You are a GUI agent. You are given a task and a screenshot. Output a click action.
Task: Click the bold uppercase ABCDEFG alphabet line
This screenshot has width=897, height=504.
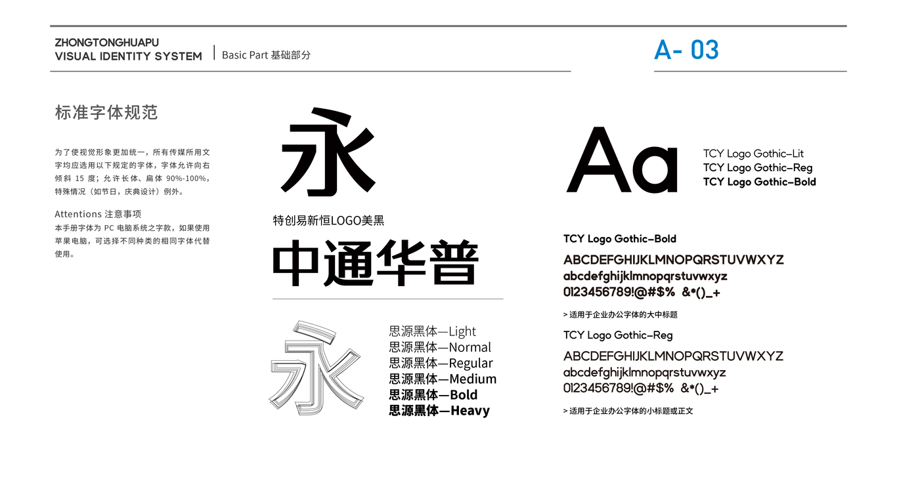[674, 260]
